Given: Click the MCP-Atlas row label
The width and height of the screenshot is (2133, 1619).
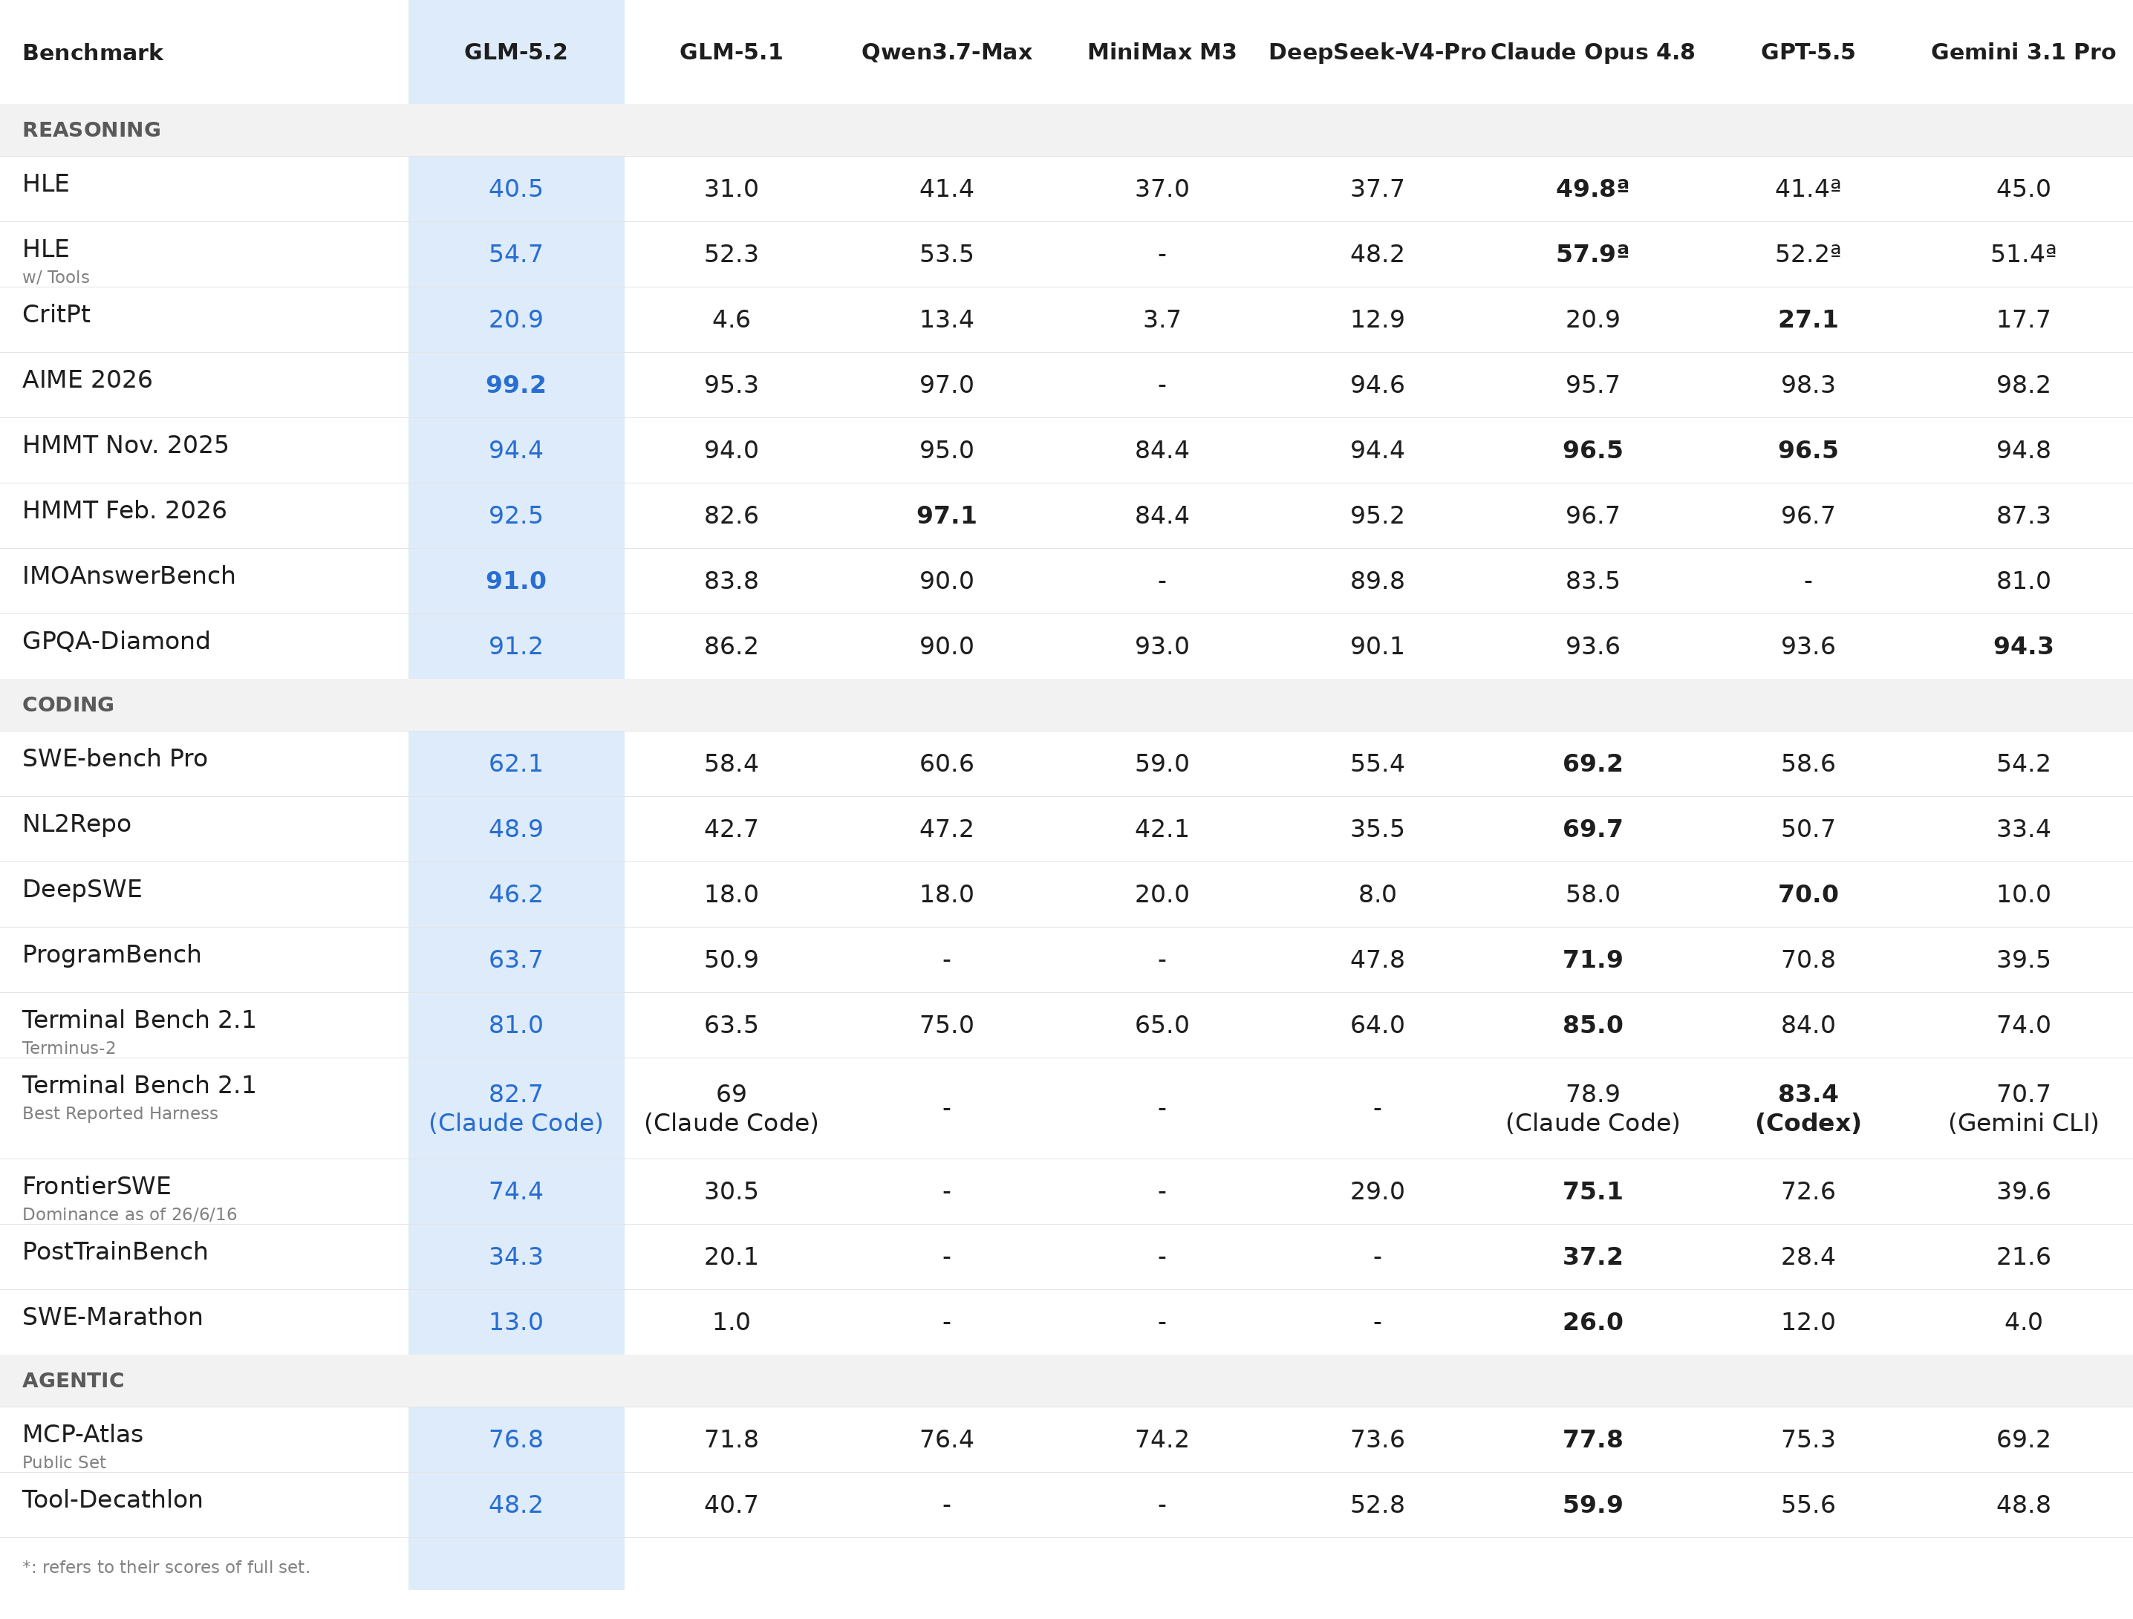Looking at the screenshot, I should [x=83, y=1435].
